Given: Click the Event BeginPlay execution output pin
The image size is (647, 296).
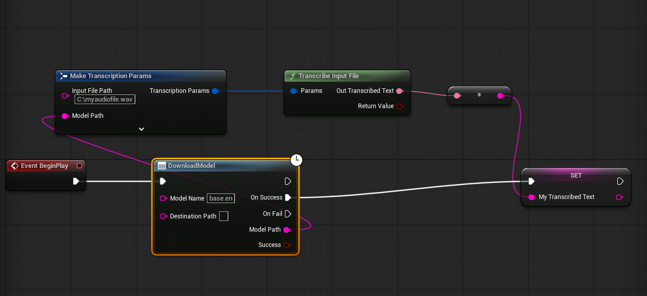Looking at the screenshot, I should coord(76,181).
